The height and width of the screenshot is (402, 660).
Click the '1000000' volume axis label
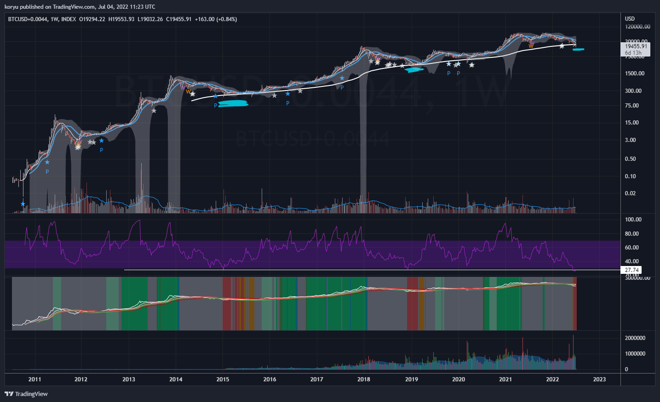[635, 354]
